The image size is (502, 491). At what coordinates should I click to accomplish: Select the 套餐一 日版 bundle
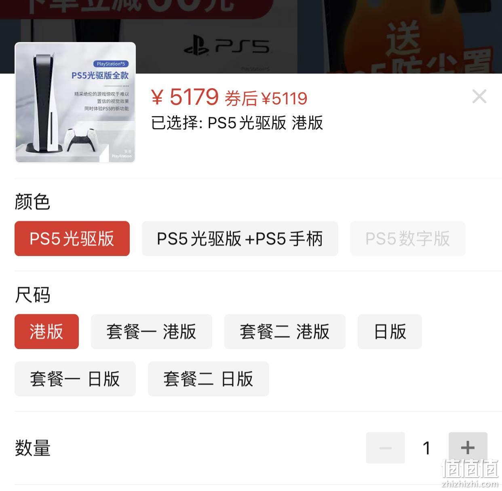(75, 379)
